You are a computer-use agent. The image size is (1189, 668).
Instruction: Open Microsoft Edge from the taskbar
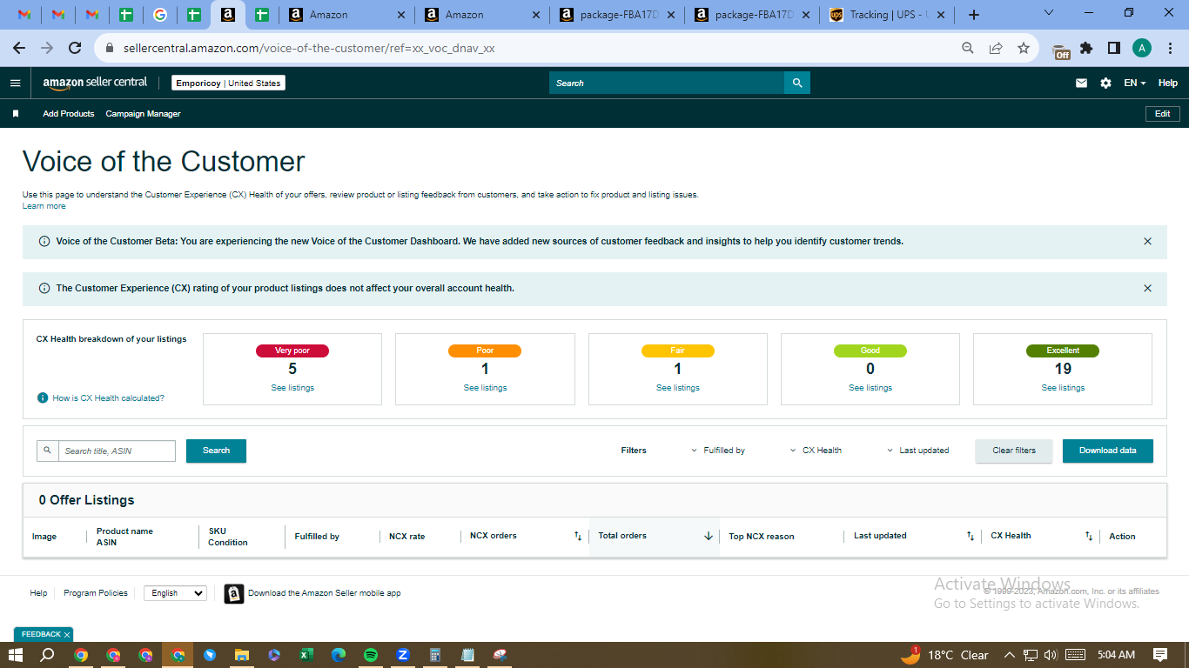339,655
